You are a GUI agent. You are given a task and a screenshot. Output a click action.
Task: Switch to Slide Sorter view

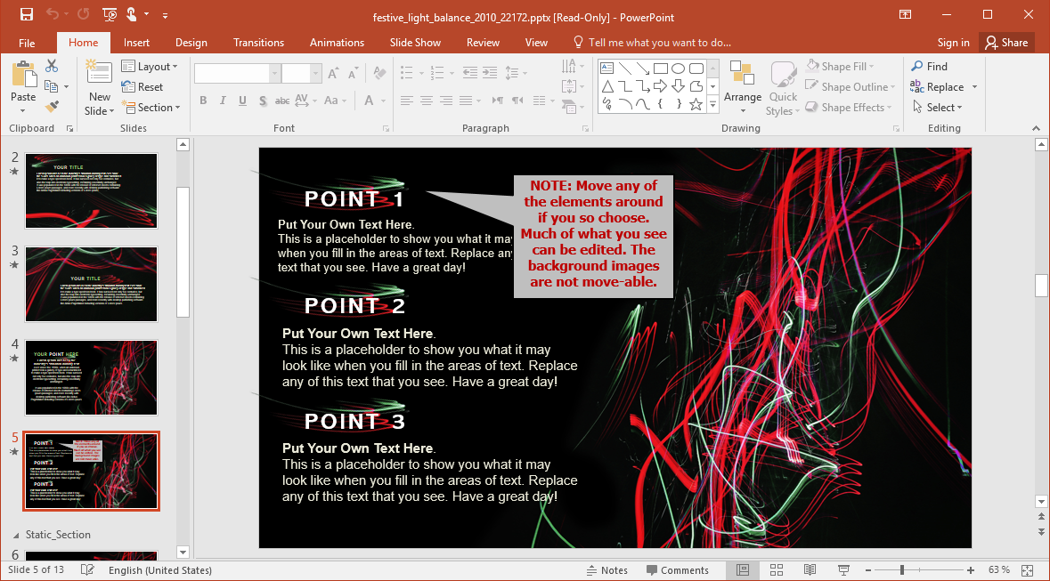[x=776, y=569]
